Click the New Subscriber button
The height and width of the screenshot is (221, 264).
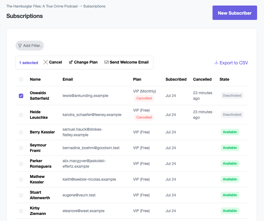(x=234, y=13)
